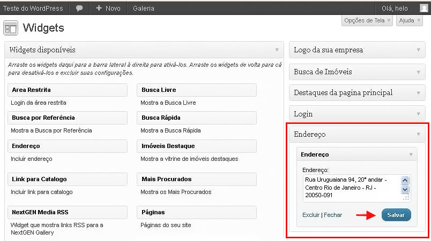Click the textarea scroll down arrow
This screenshot has height=241, width=431.
click(x=405, y=190)
